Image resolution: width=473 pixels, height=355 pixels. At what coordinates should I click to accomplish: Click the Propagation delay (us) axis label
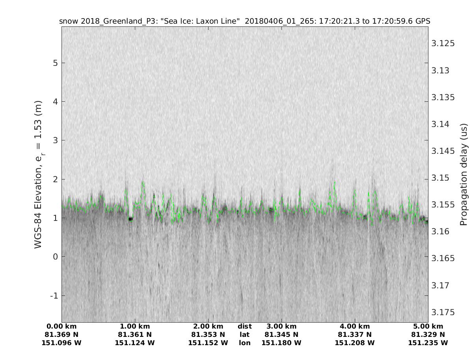tap(464, 174)
